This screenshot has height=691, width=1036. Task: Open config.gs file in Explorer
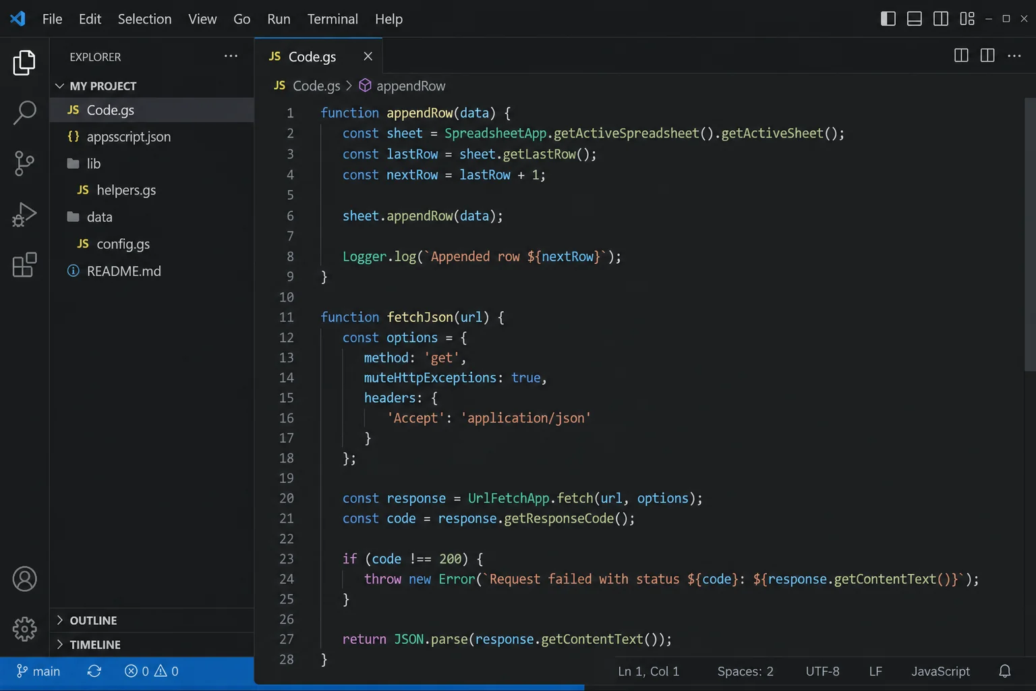click(x=152, y=244)
